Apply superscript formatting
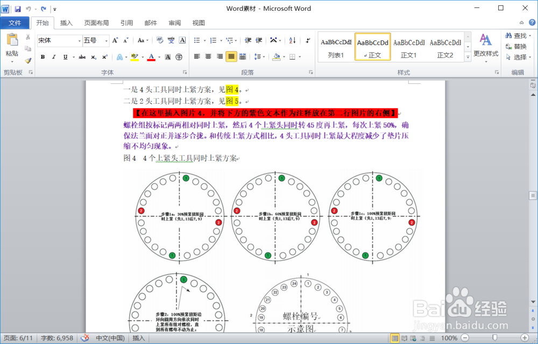 tap(105, 57)
